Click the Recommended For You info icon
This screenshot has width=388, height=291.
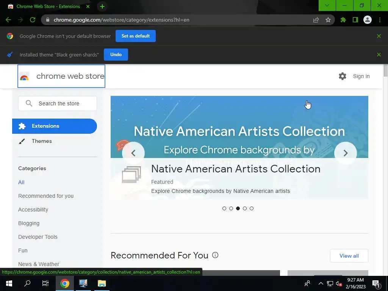215,255
